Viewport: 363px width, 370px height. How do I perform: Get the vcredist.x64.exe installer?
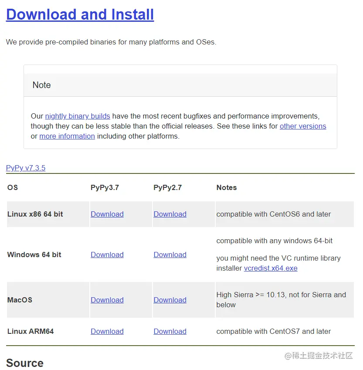pos(271,268)
